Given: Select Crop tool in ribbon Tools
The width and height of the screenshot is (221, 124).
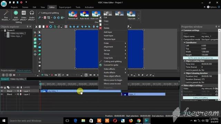Looking at the screenshot, I should [x=49, y=18].
